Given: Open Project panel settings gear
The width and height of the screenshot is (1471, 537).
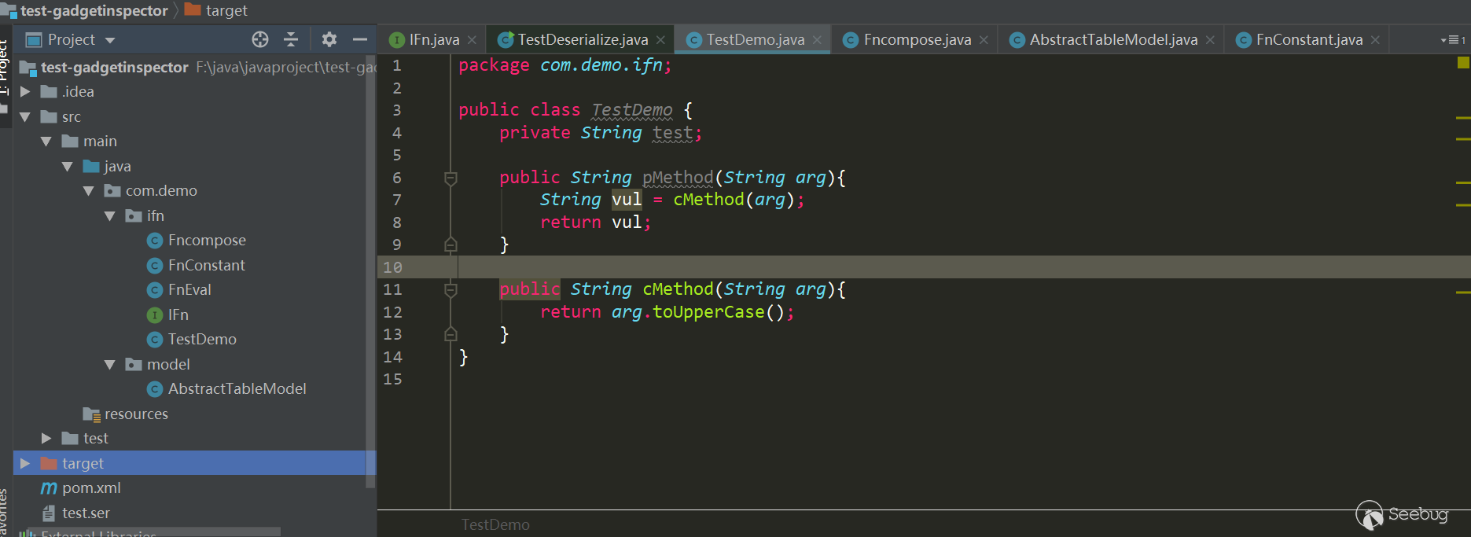Looking at the screenshot, I should tap(329, 39).
